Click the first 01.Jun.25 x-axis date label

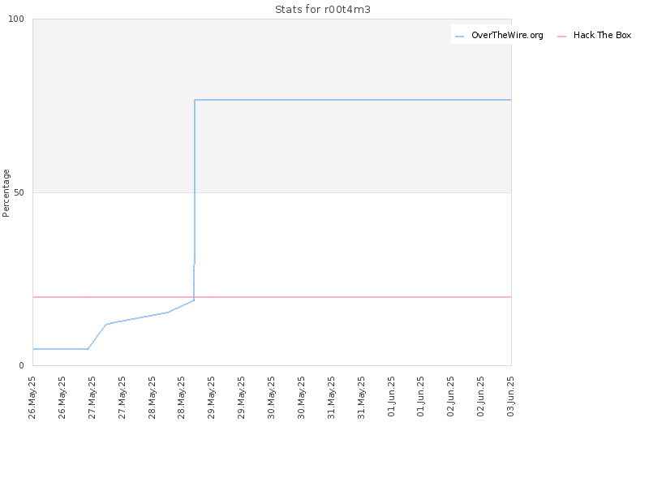(x=391, y=396)
